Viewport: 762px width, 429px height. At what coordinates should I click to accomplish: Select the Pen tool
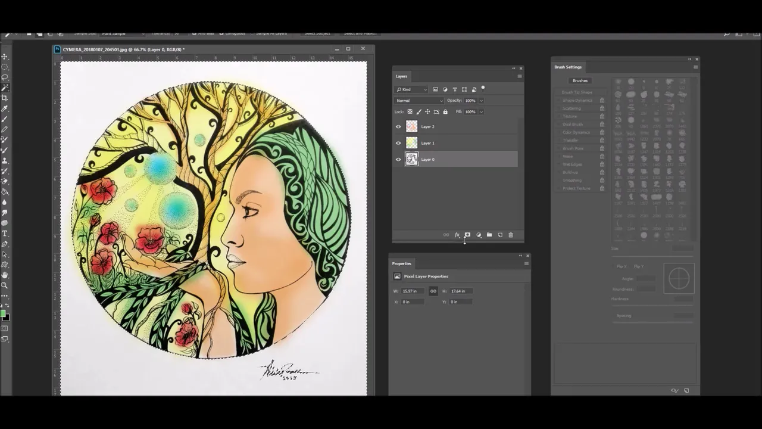(5, 244)
